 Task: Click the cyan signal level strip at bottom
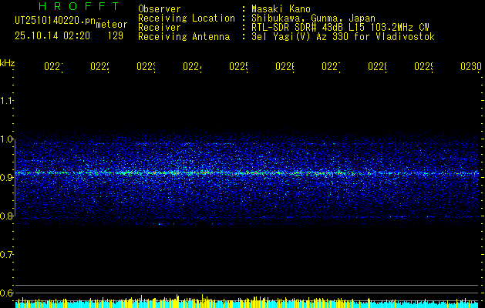247,305
